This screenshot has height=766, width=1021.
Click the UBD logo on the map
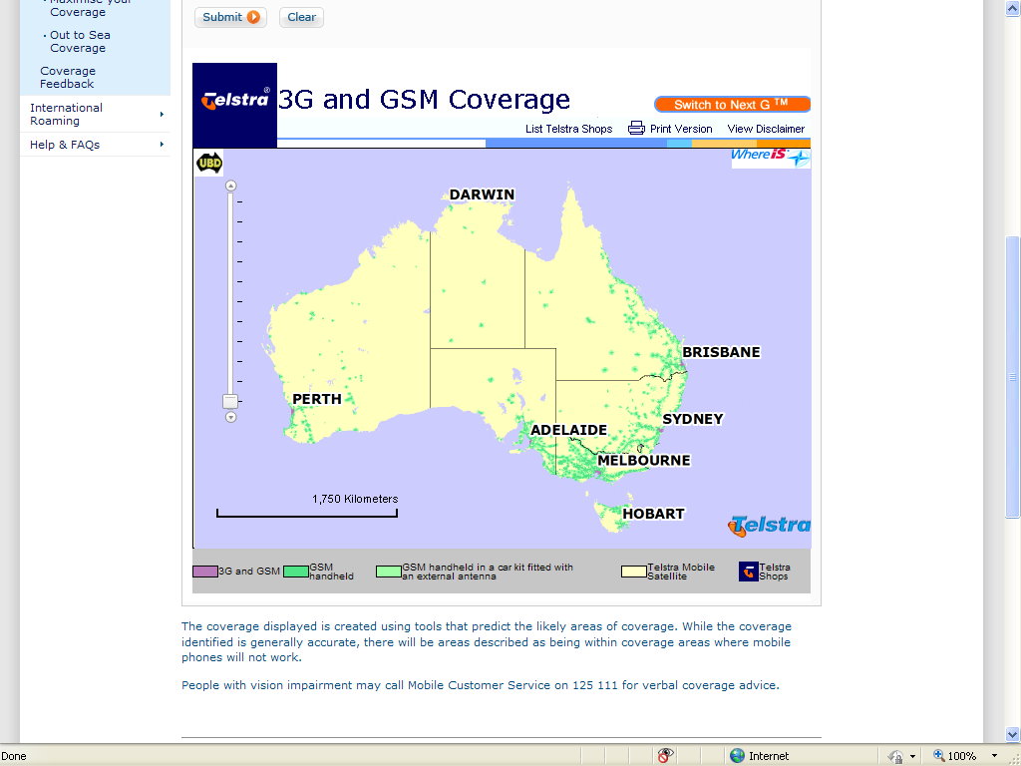(209, 163)
